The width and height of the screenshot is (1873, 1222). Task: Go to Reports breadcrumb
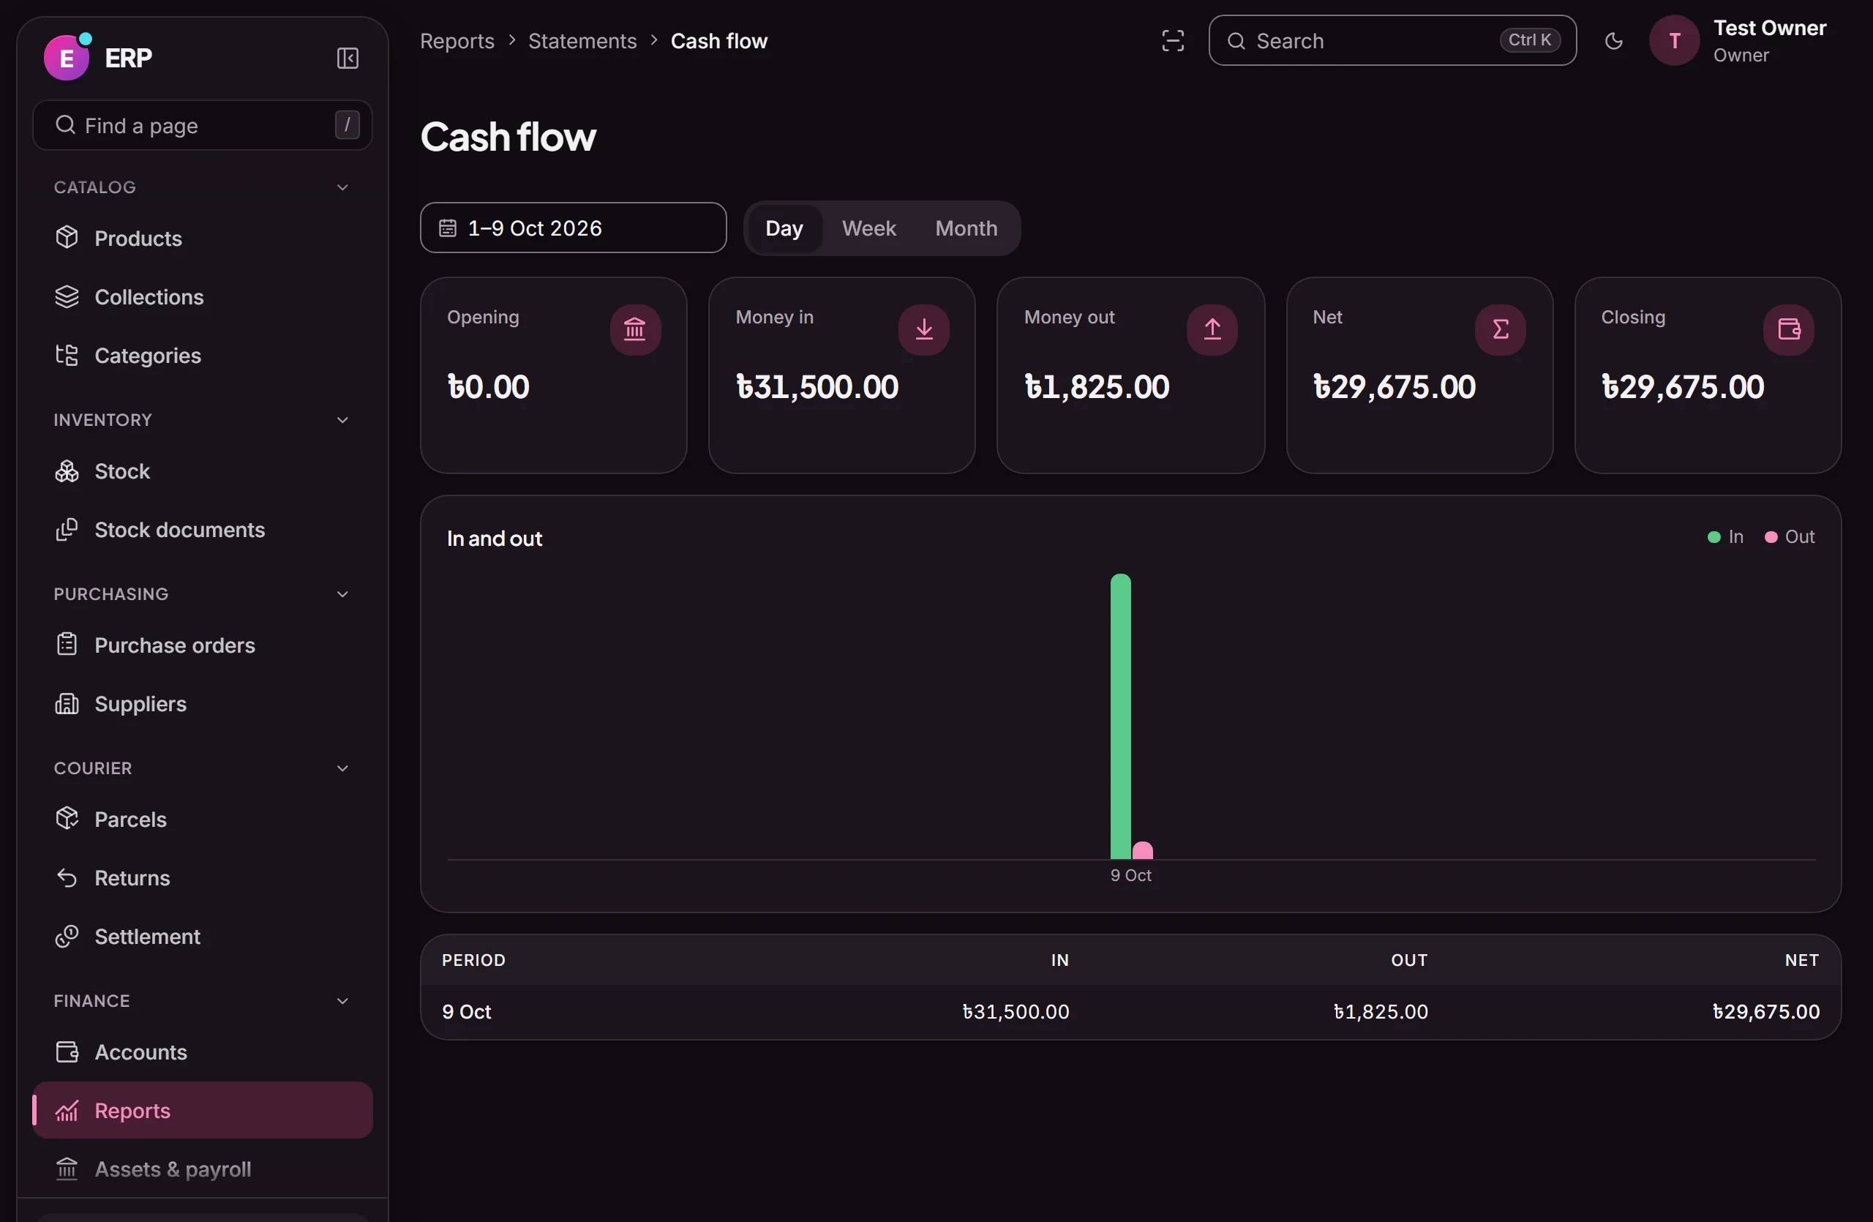click(457, 41)
